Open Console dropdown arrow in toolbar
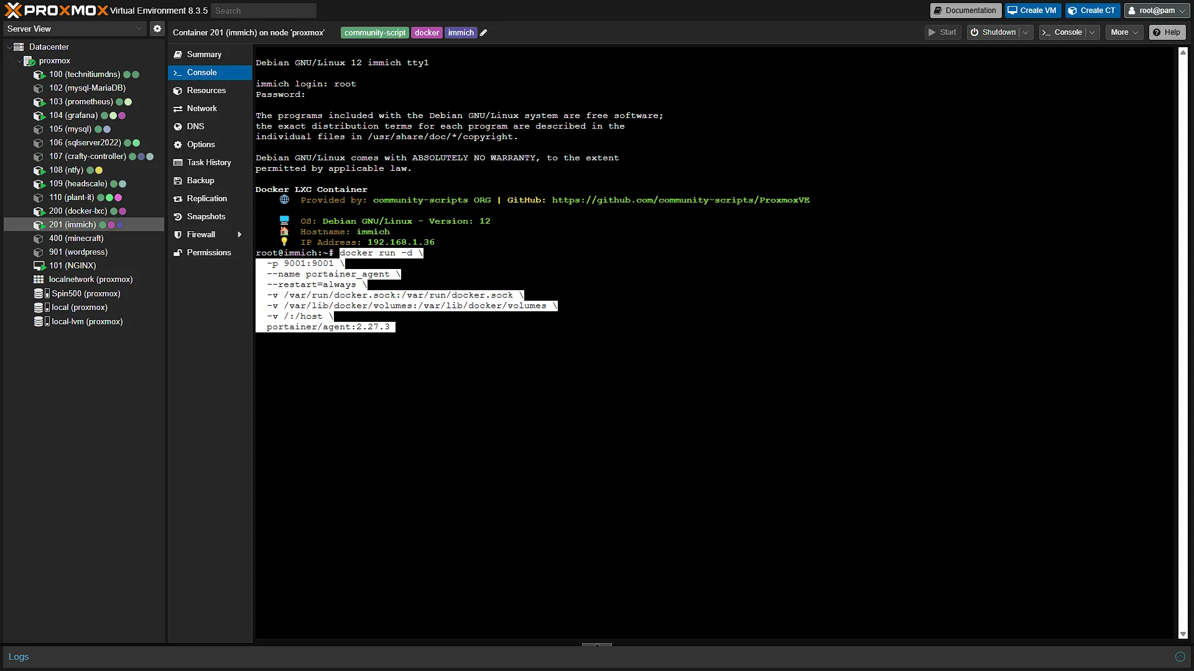This screenshot has height=671, width=1194. pyautogui.click(x=1092, y=32)
